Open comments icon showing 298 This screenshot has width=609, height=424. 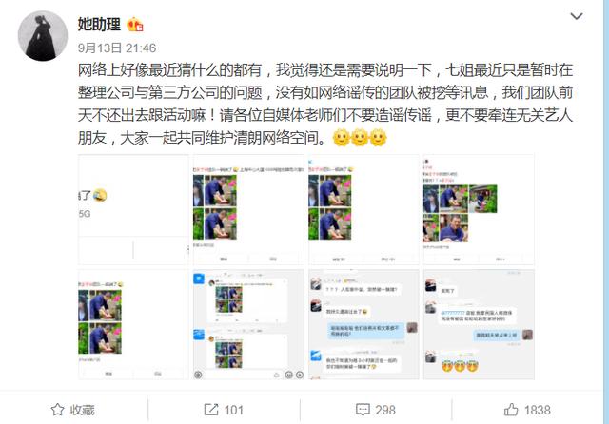363,410
